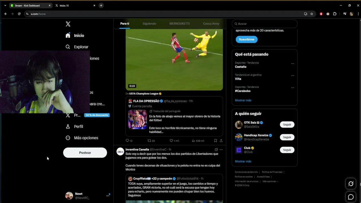Open the MERNOSKETTI tab
This screenshot has width=361, height=203.
tap(179, 24)
